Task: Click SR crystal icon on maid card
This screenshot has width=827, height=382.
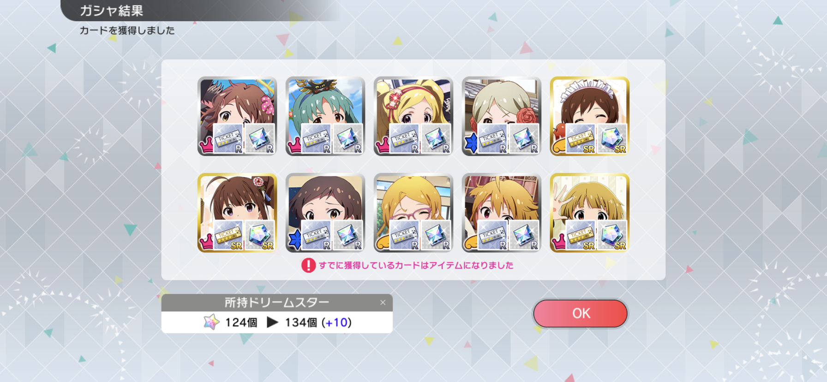Action: click(x=612, y=139)
